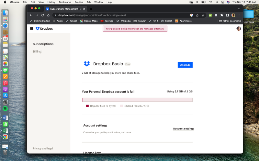
Task: Open the Window menu
Action: (x=98, y=2)
